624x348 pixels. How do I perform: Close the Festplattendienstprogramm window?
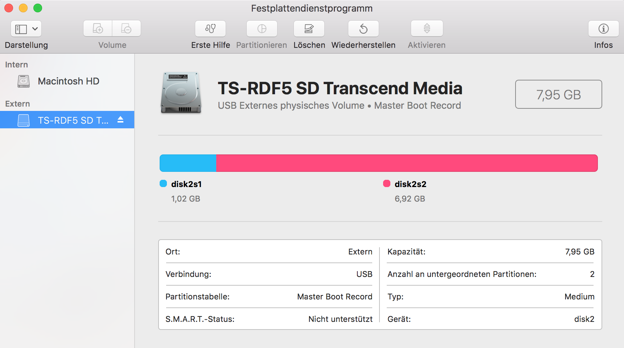(x=9, y=8)
